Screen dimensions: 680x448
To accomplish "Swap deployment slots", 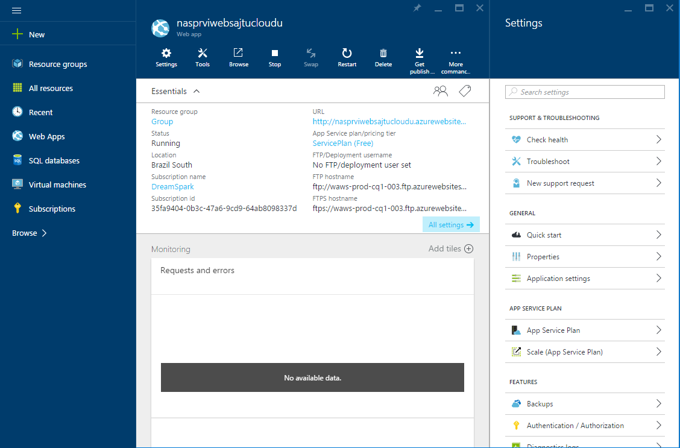I will 310,58.
